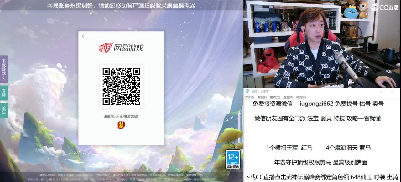Open Notepad 编辑(E) menu
The image size is (401, 182).
pos(262,97)
